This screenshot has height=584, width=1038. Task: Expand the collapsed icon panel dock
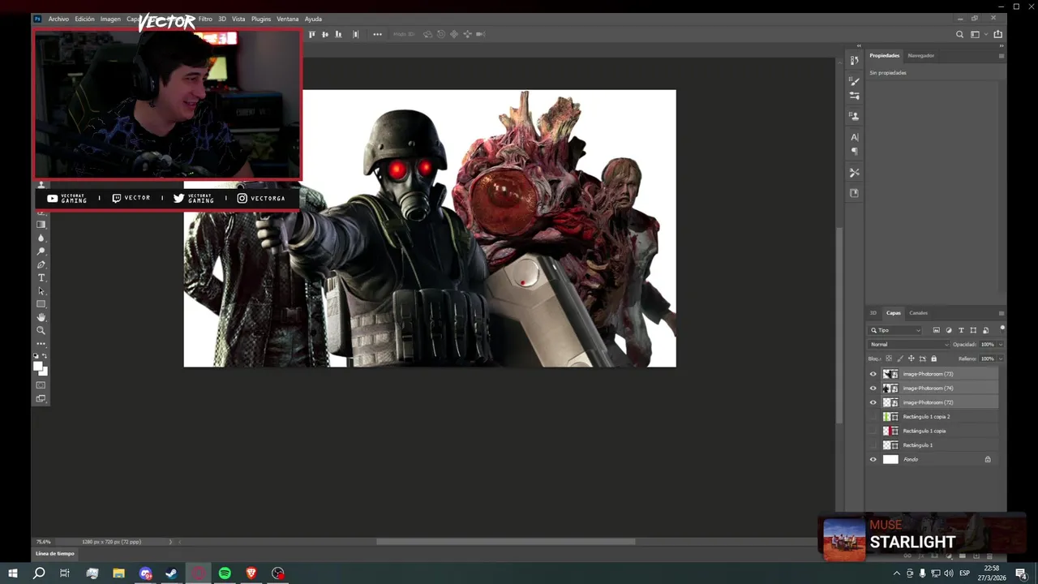pos(859,46)
